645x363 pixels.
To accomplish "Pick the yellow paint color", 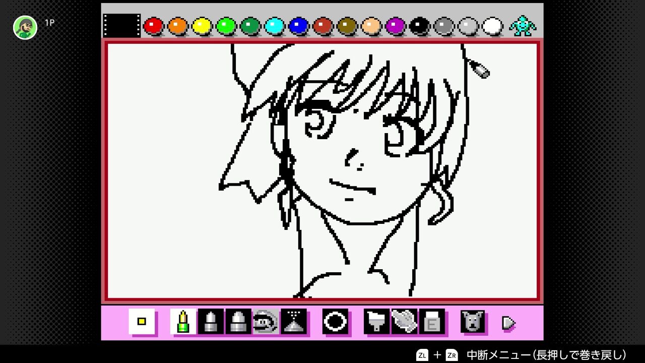I will tap(202, 26).
